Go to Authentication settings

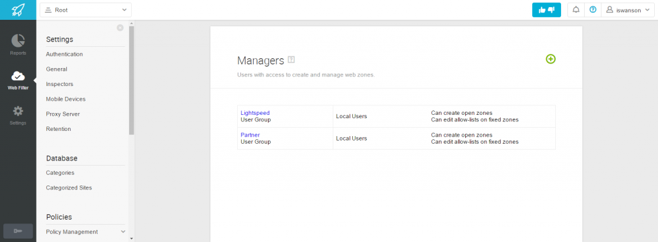click(x=64, y=54)
